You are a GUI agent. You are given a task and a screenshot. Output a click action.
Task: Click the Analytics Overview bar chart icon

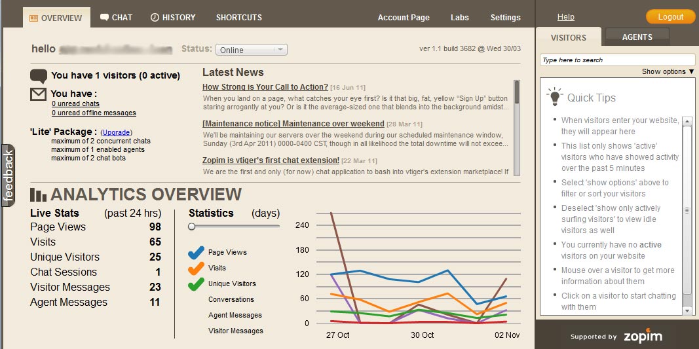point(39,194)
